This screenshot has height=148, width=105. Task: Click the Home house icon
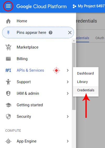click(x=8, y=21)
